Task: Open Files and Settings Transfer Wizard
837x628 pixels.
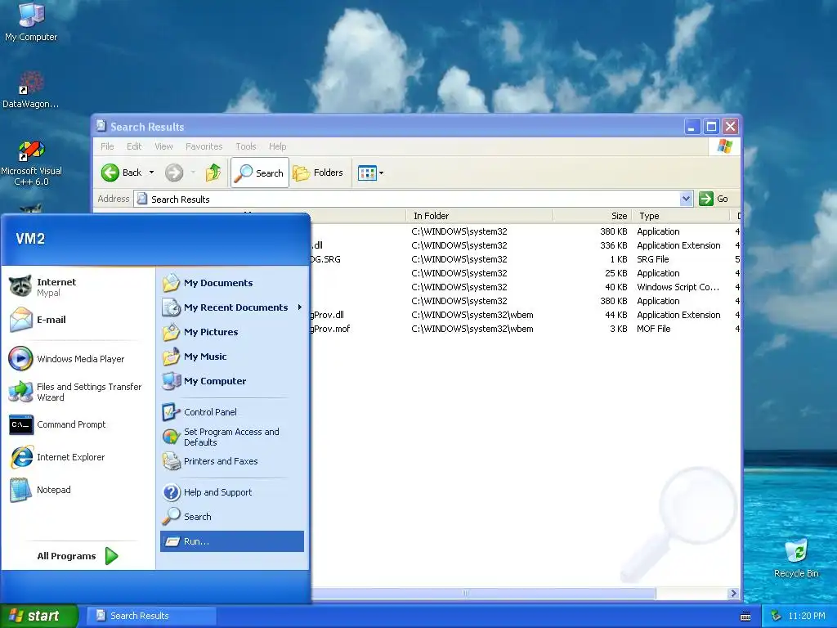Action: (78, 392)
